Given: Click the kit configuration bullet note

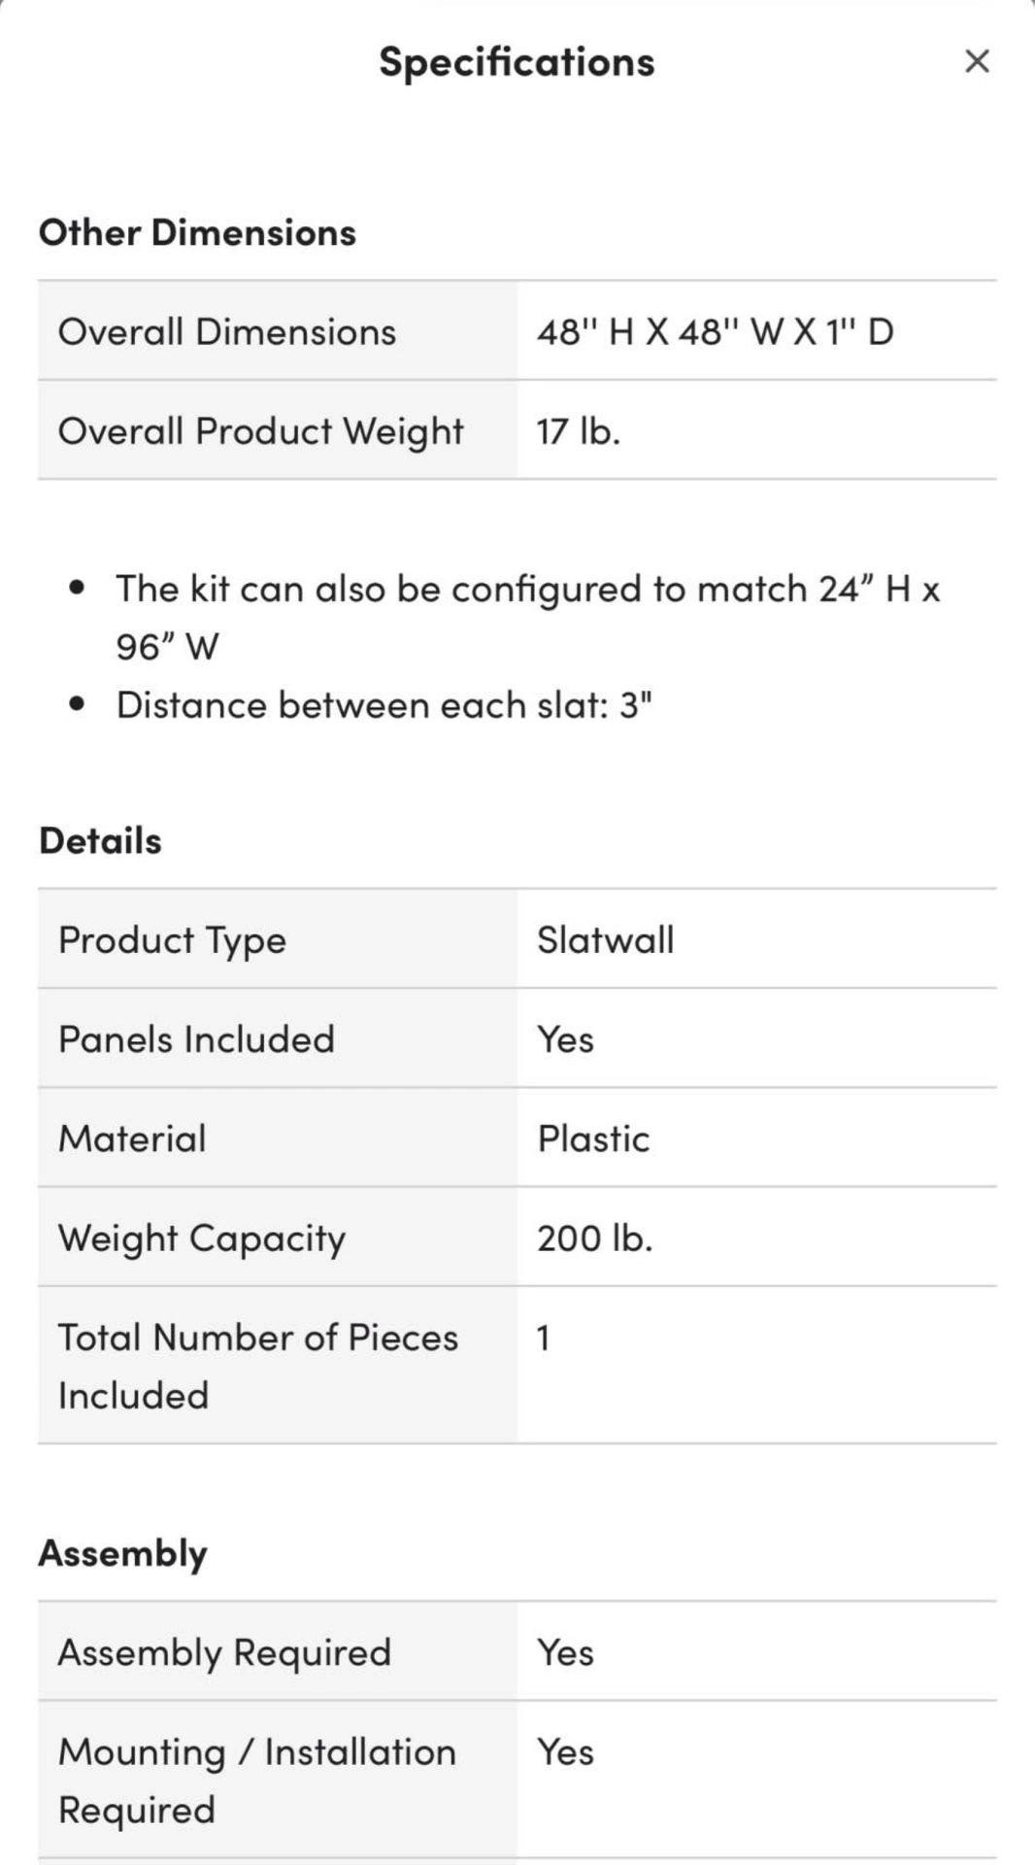Looking at the screenshot, I should (x=527, y=617).
